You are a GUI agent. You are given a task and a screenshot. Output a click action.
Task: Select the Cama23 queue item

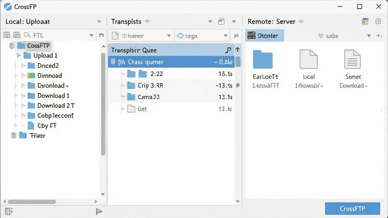click(x=171, y=97)
